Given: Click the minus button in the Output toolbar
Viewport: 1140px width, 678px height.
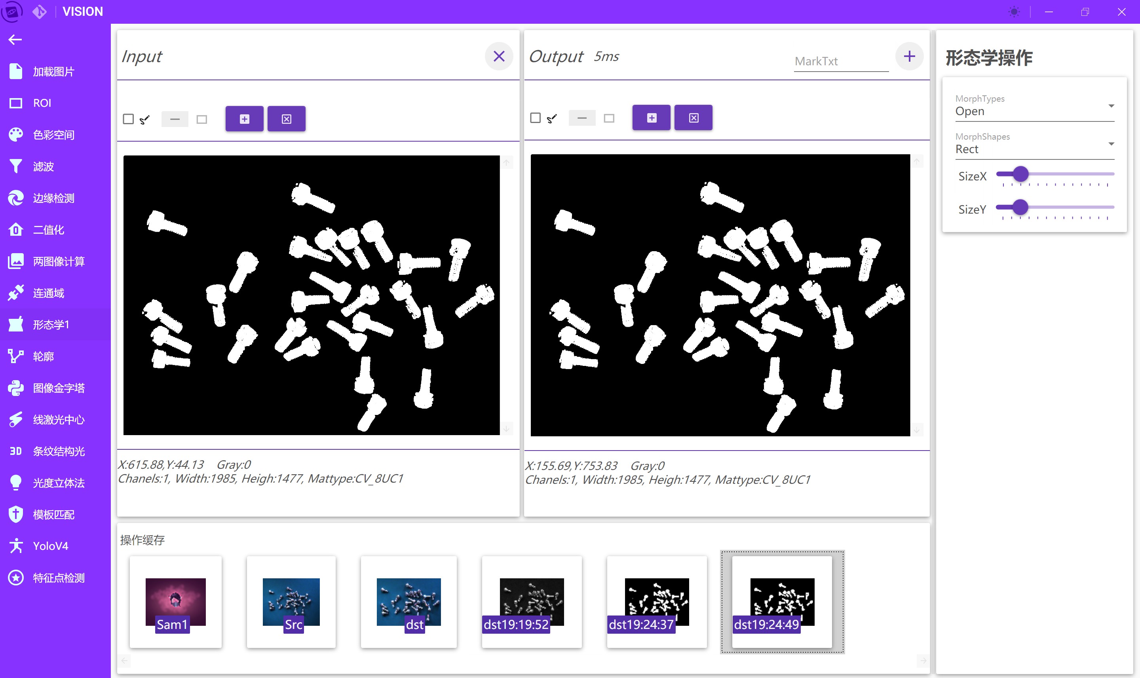Looking at the screenshot, I should 582,118.
